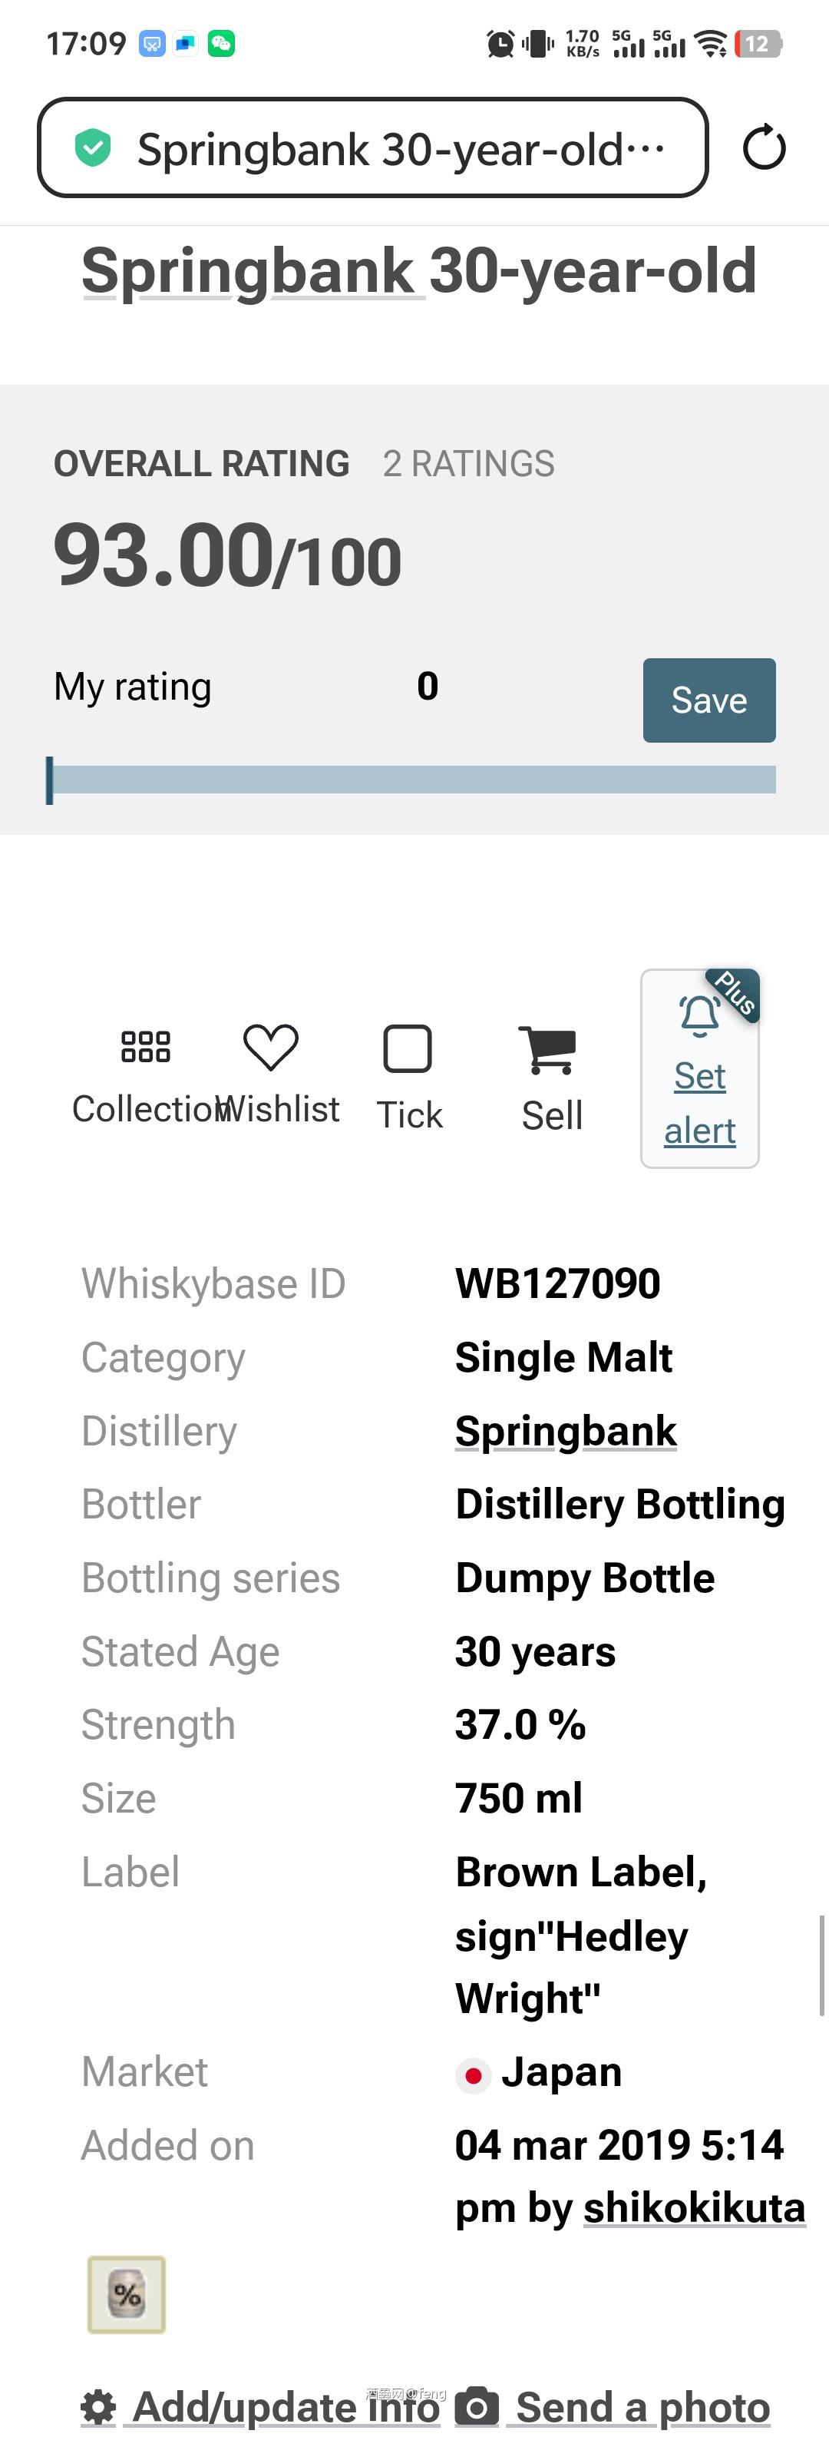
Task: Open the Springbank distillery link
Action: click(x=565, y=1430)
